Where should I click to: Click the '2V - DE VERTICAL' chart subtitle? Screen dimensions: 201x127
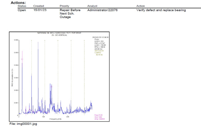(59, 35)
